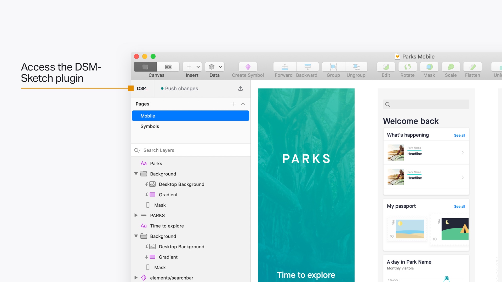Switch to components grid view mode
Image resolution: width=502 pixels, height=282 pixels.
click(168, 67)
